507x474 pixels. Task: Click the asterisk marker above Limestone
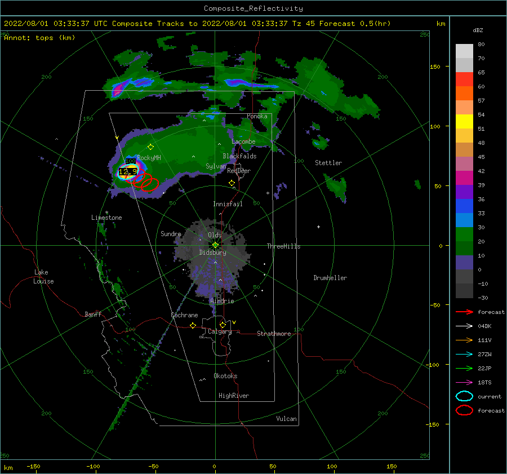click(106, 212)
